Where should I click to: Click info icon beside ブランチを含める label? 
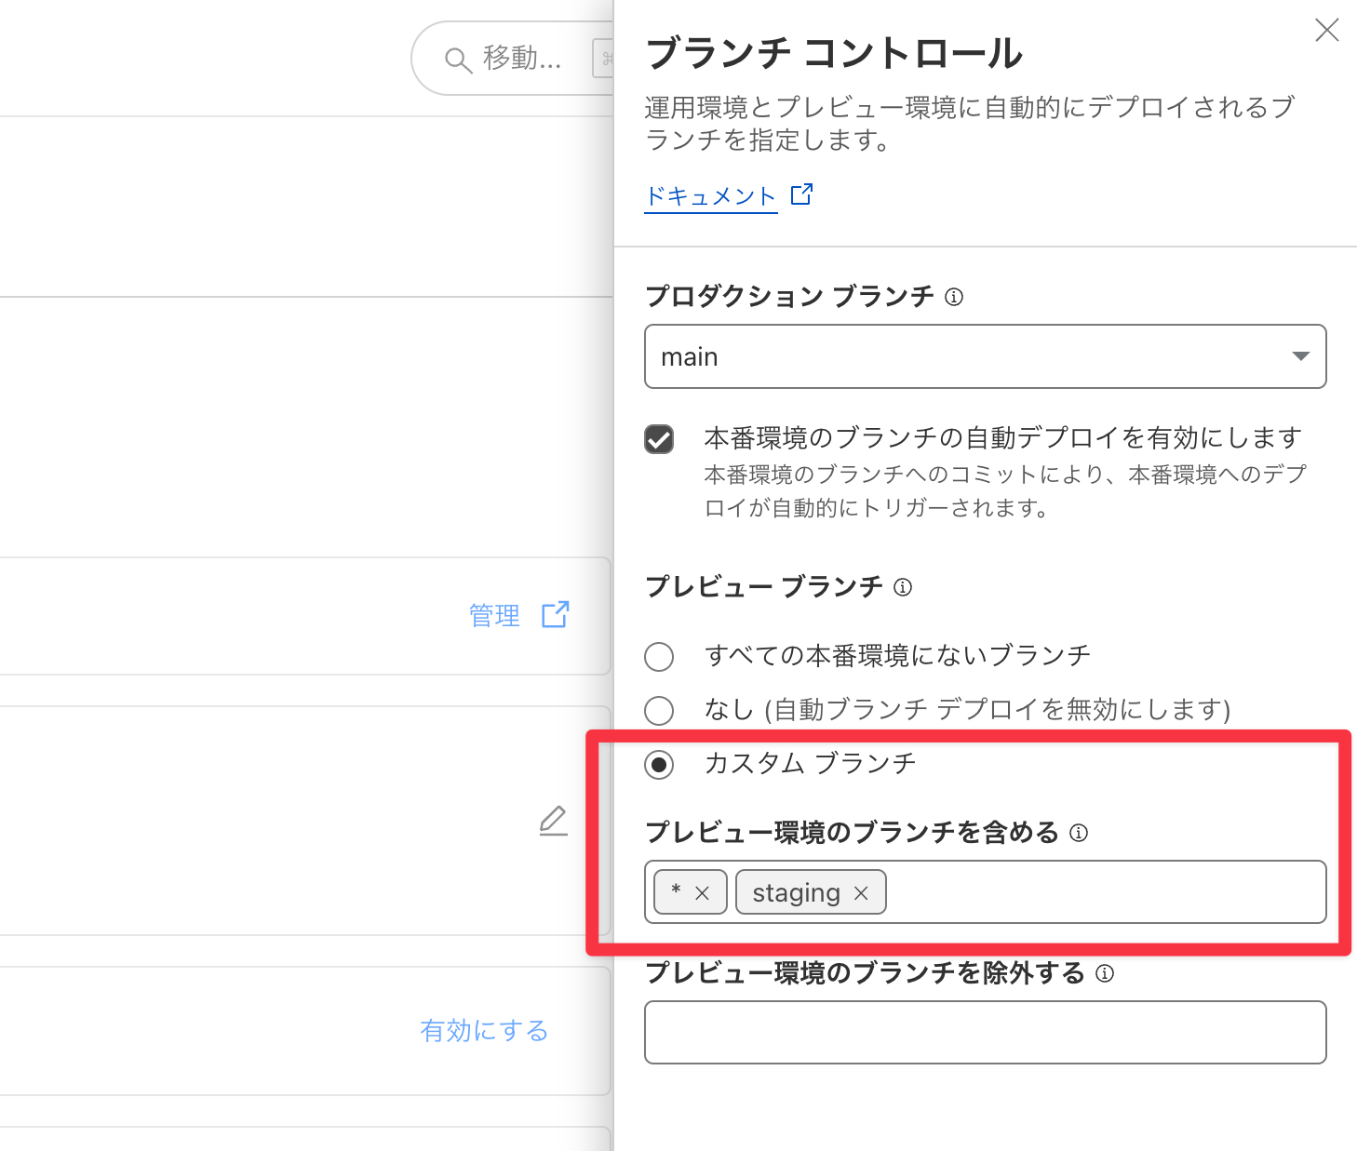click(1079, 833)
